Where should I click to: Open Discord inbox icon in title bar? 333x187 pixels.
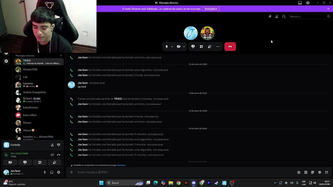point(300,3)
